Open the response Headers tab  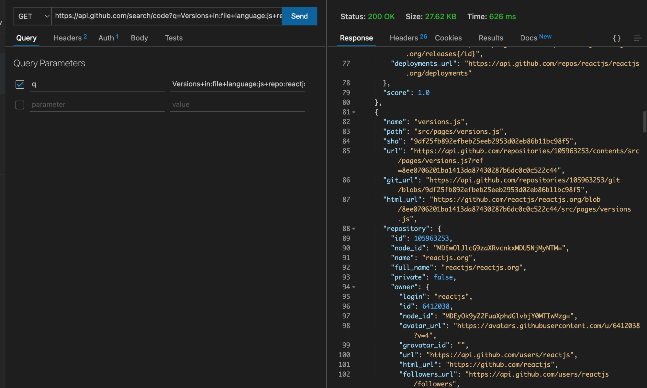point(408,38)
